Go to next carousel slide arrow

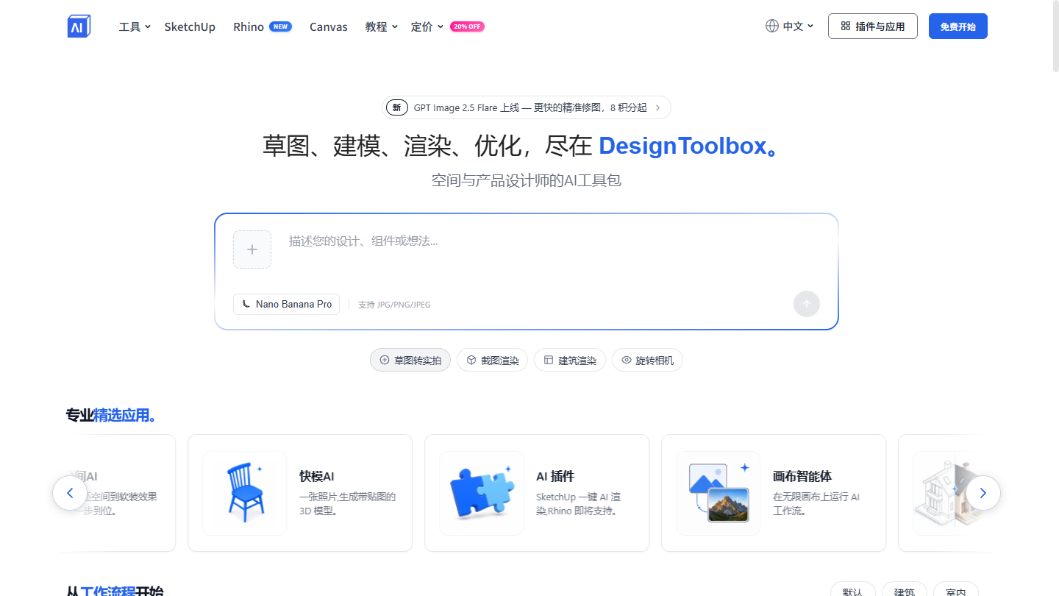click(983, 493)
